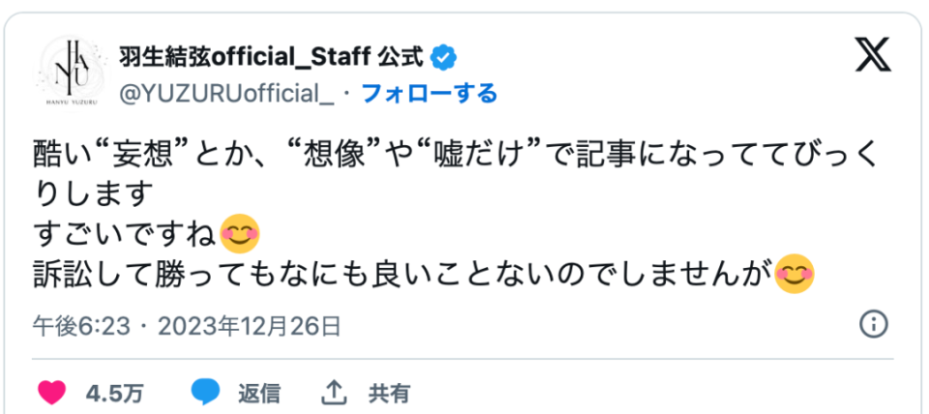Click the フォローする follow link

pos(429,93)
